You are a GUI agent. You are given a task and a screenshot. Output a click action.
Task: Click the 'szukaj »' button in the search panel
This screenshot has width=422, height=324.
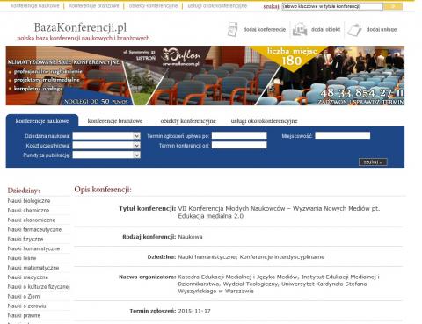[x=373, y=162]
